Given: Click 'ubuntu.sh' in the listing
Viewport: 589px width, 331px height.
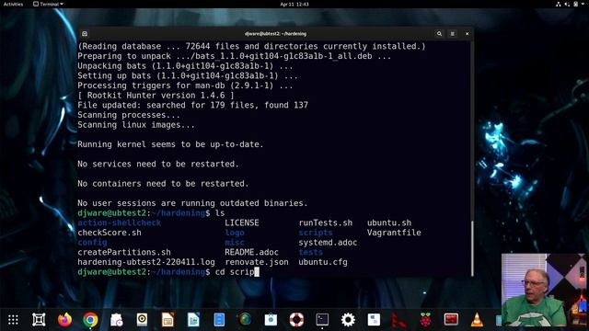Looking at the screenshot, I should (x=389, y=223).
